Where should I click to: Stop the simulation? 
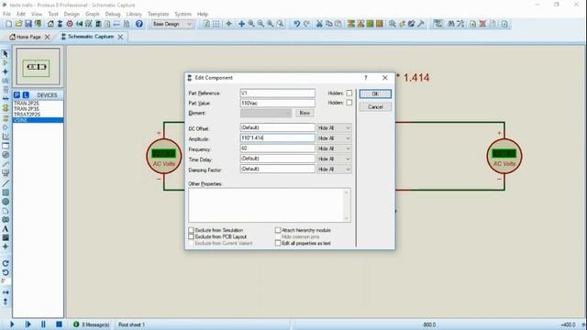59,324
